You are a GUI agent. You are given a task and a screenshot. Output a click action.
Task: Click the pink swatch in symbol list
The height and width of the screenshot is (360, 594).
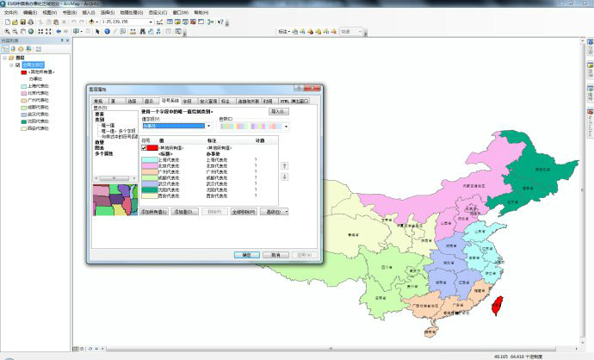[x=150, y=166]
